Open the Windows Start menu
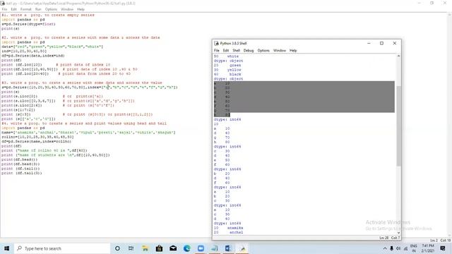The image size is (452, 254). [6, 248]
